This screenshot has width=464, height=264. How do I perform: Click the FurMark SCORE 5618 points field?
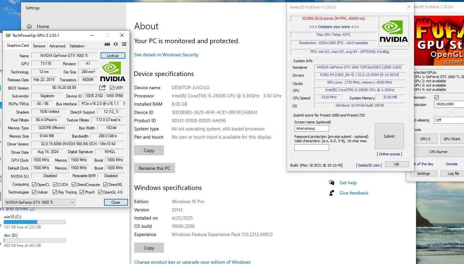pyautogui.click(x=333, y=19)
